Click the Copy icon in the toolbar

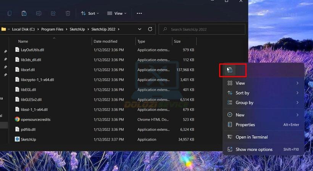pos(10,13)
